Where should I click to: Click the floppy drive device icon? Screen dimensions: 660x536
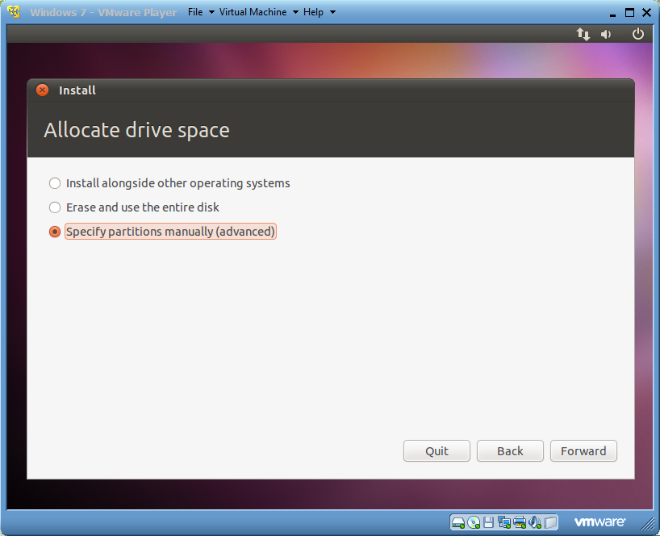coord(489,522)
